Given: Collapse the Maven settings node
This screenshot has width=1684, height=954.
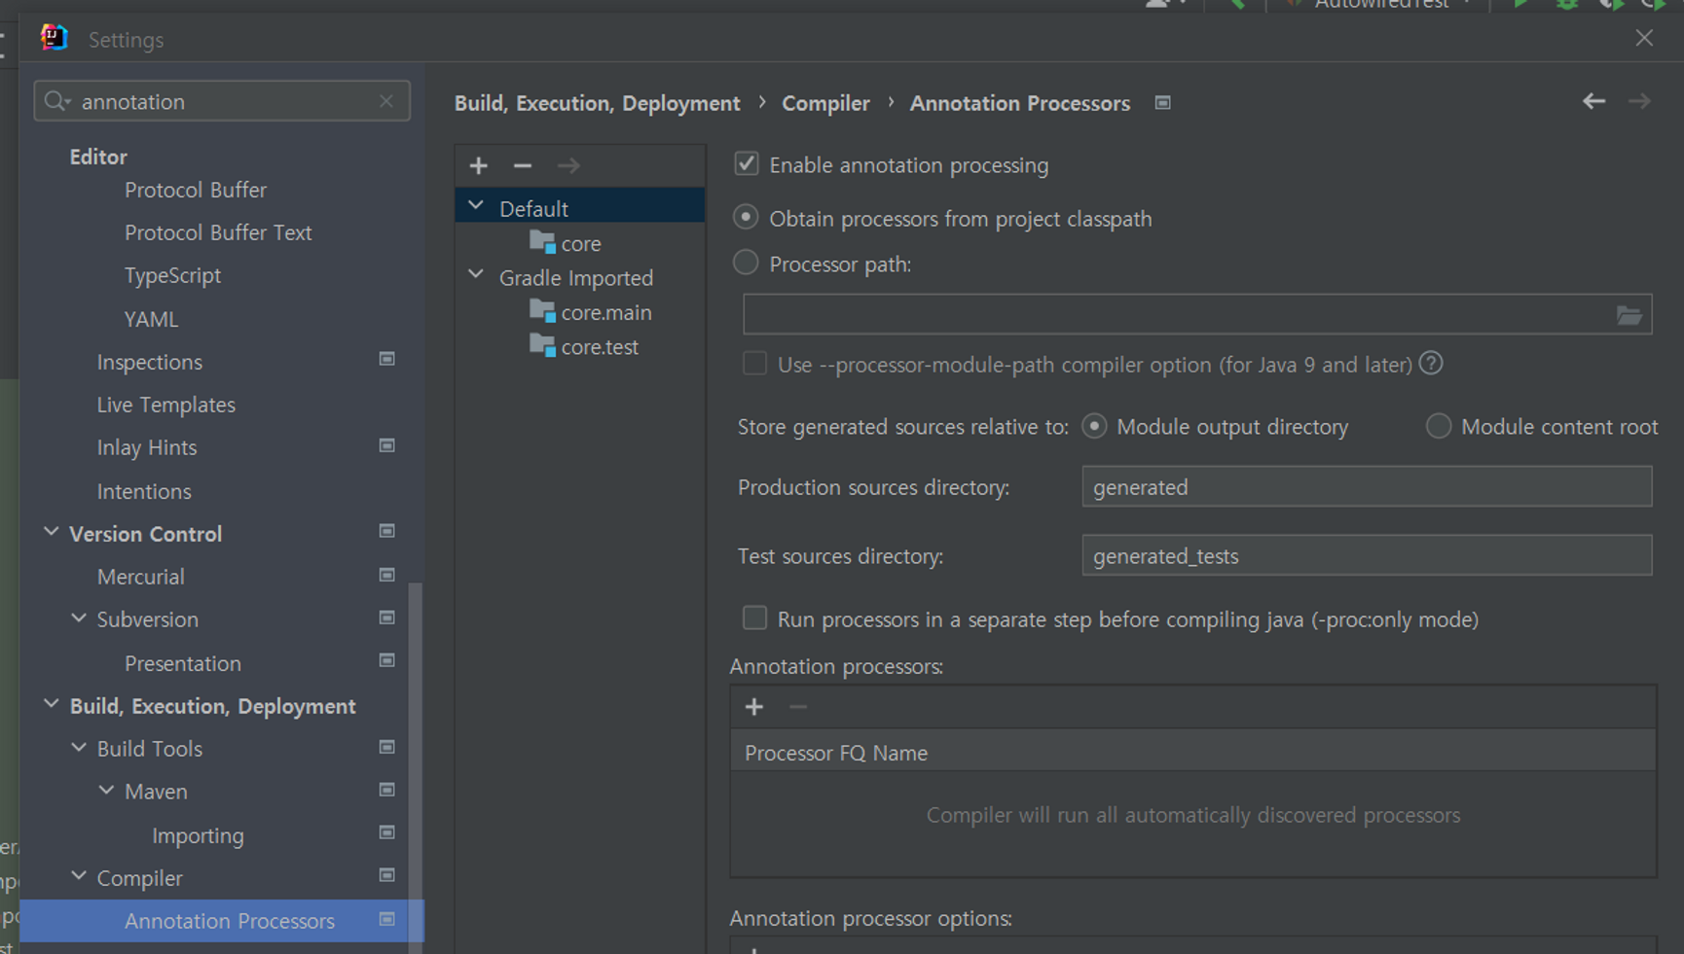Looking at the screenshot, I should tap(106, 791).
